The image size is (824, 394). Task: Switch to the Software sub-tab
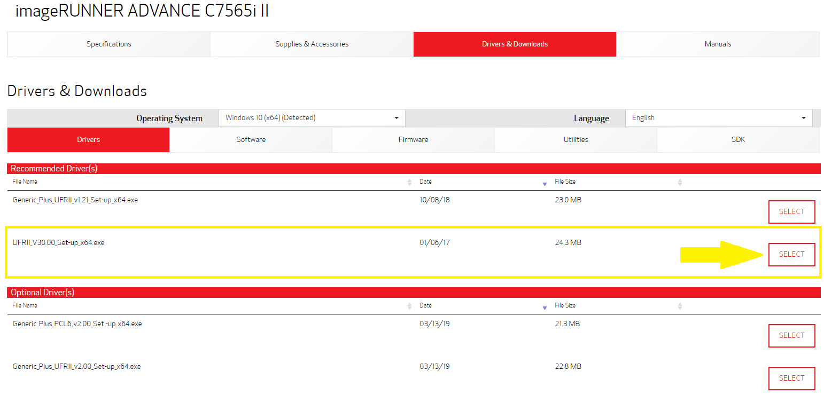click(x=251, y=139)
